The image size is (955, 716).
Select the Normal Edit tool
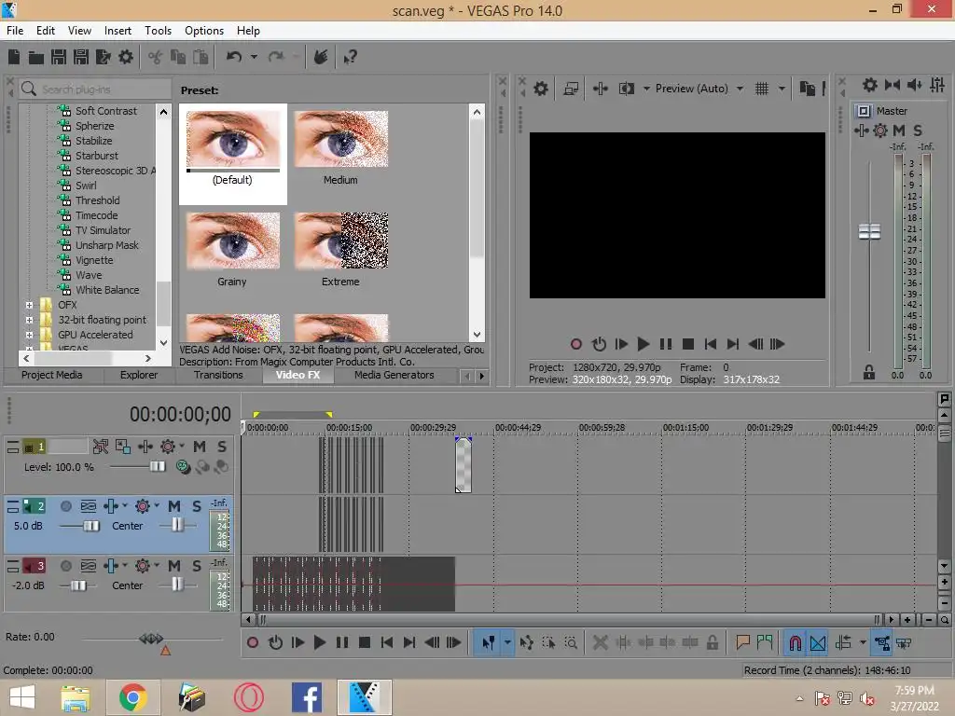[x=488, y=643]
